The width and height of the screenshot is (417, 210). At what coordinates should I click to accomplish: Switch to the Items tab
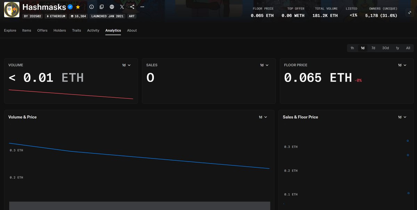[27, 30]
